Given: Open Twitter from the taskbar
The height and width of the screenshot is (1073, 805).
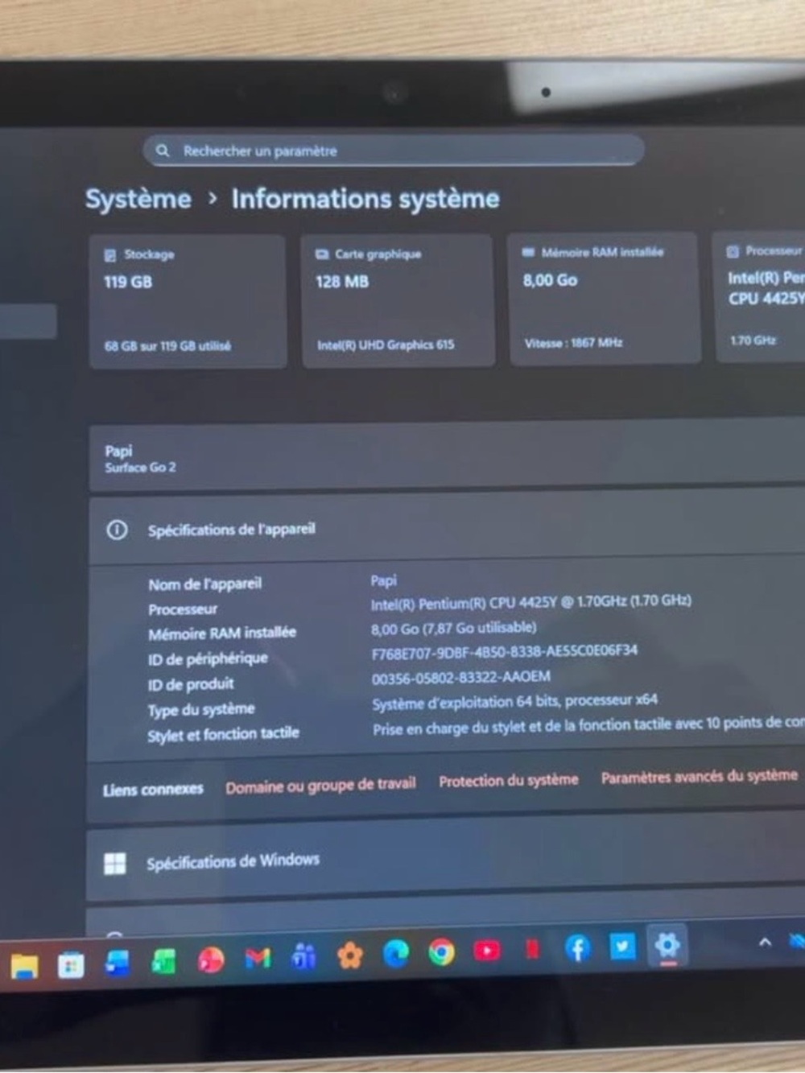Looking at the screenshot, I should 622,947.
